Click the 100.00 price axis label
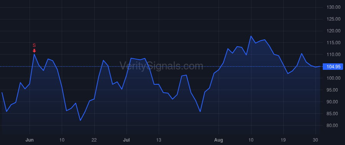 pos(333,78)
